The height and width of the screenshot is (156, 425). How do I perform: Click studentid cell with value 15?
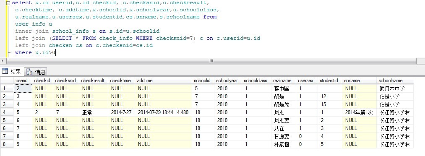coord(330,104)
